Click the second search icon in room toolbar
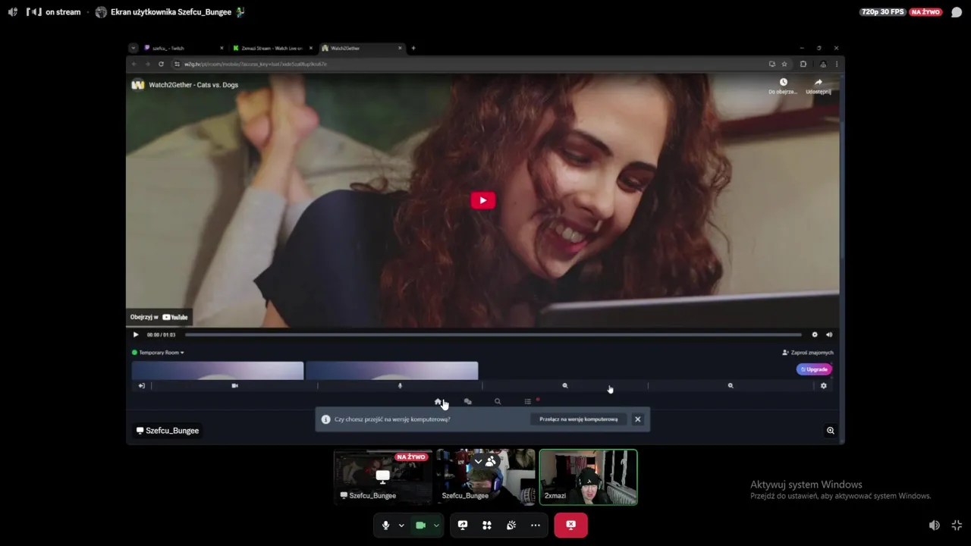Image resolution: width=971 pixels, height=546 pixels. point(731,386)
